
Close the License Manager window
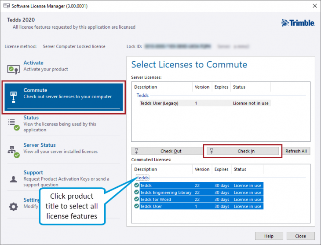coord(315,6)
